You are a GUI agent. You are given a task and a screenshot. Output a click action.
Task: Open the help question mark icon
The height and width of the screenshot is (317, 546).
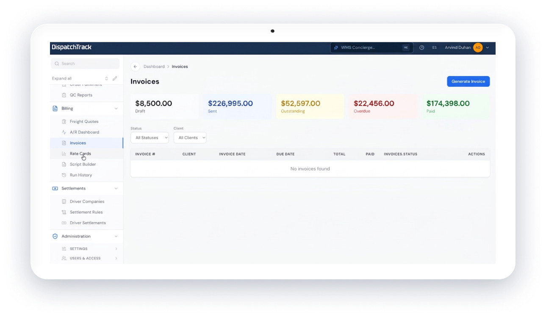[422, 47]
